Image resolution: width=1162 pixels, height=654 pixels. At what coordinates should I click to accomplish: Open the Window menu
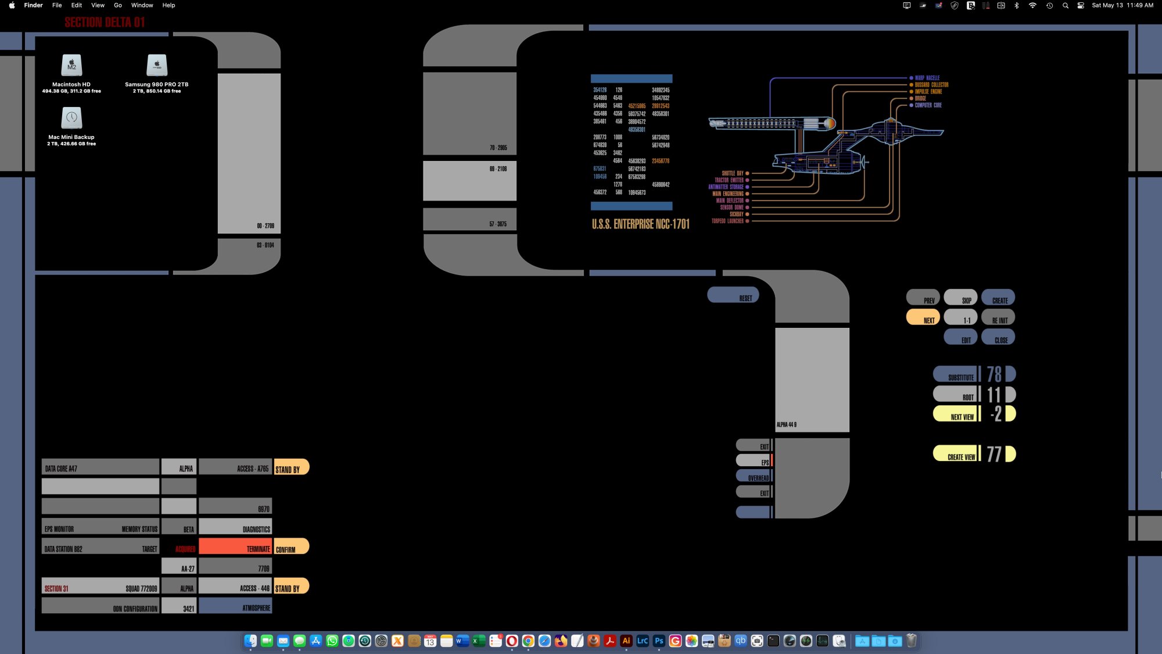tap(142, 5)
